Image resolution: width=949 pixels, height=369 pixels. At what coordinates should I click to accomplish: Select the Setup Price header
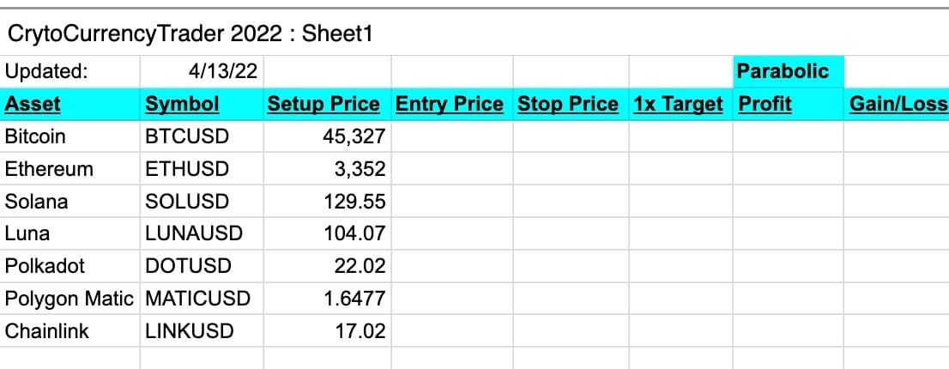328,104
